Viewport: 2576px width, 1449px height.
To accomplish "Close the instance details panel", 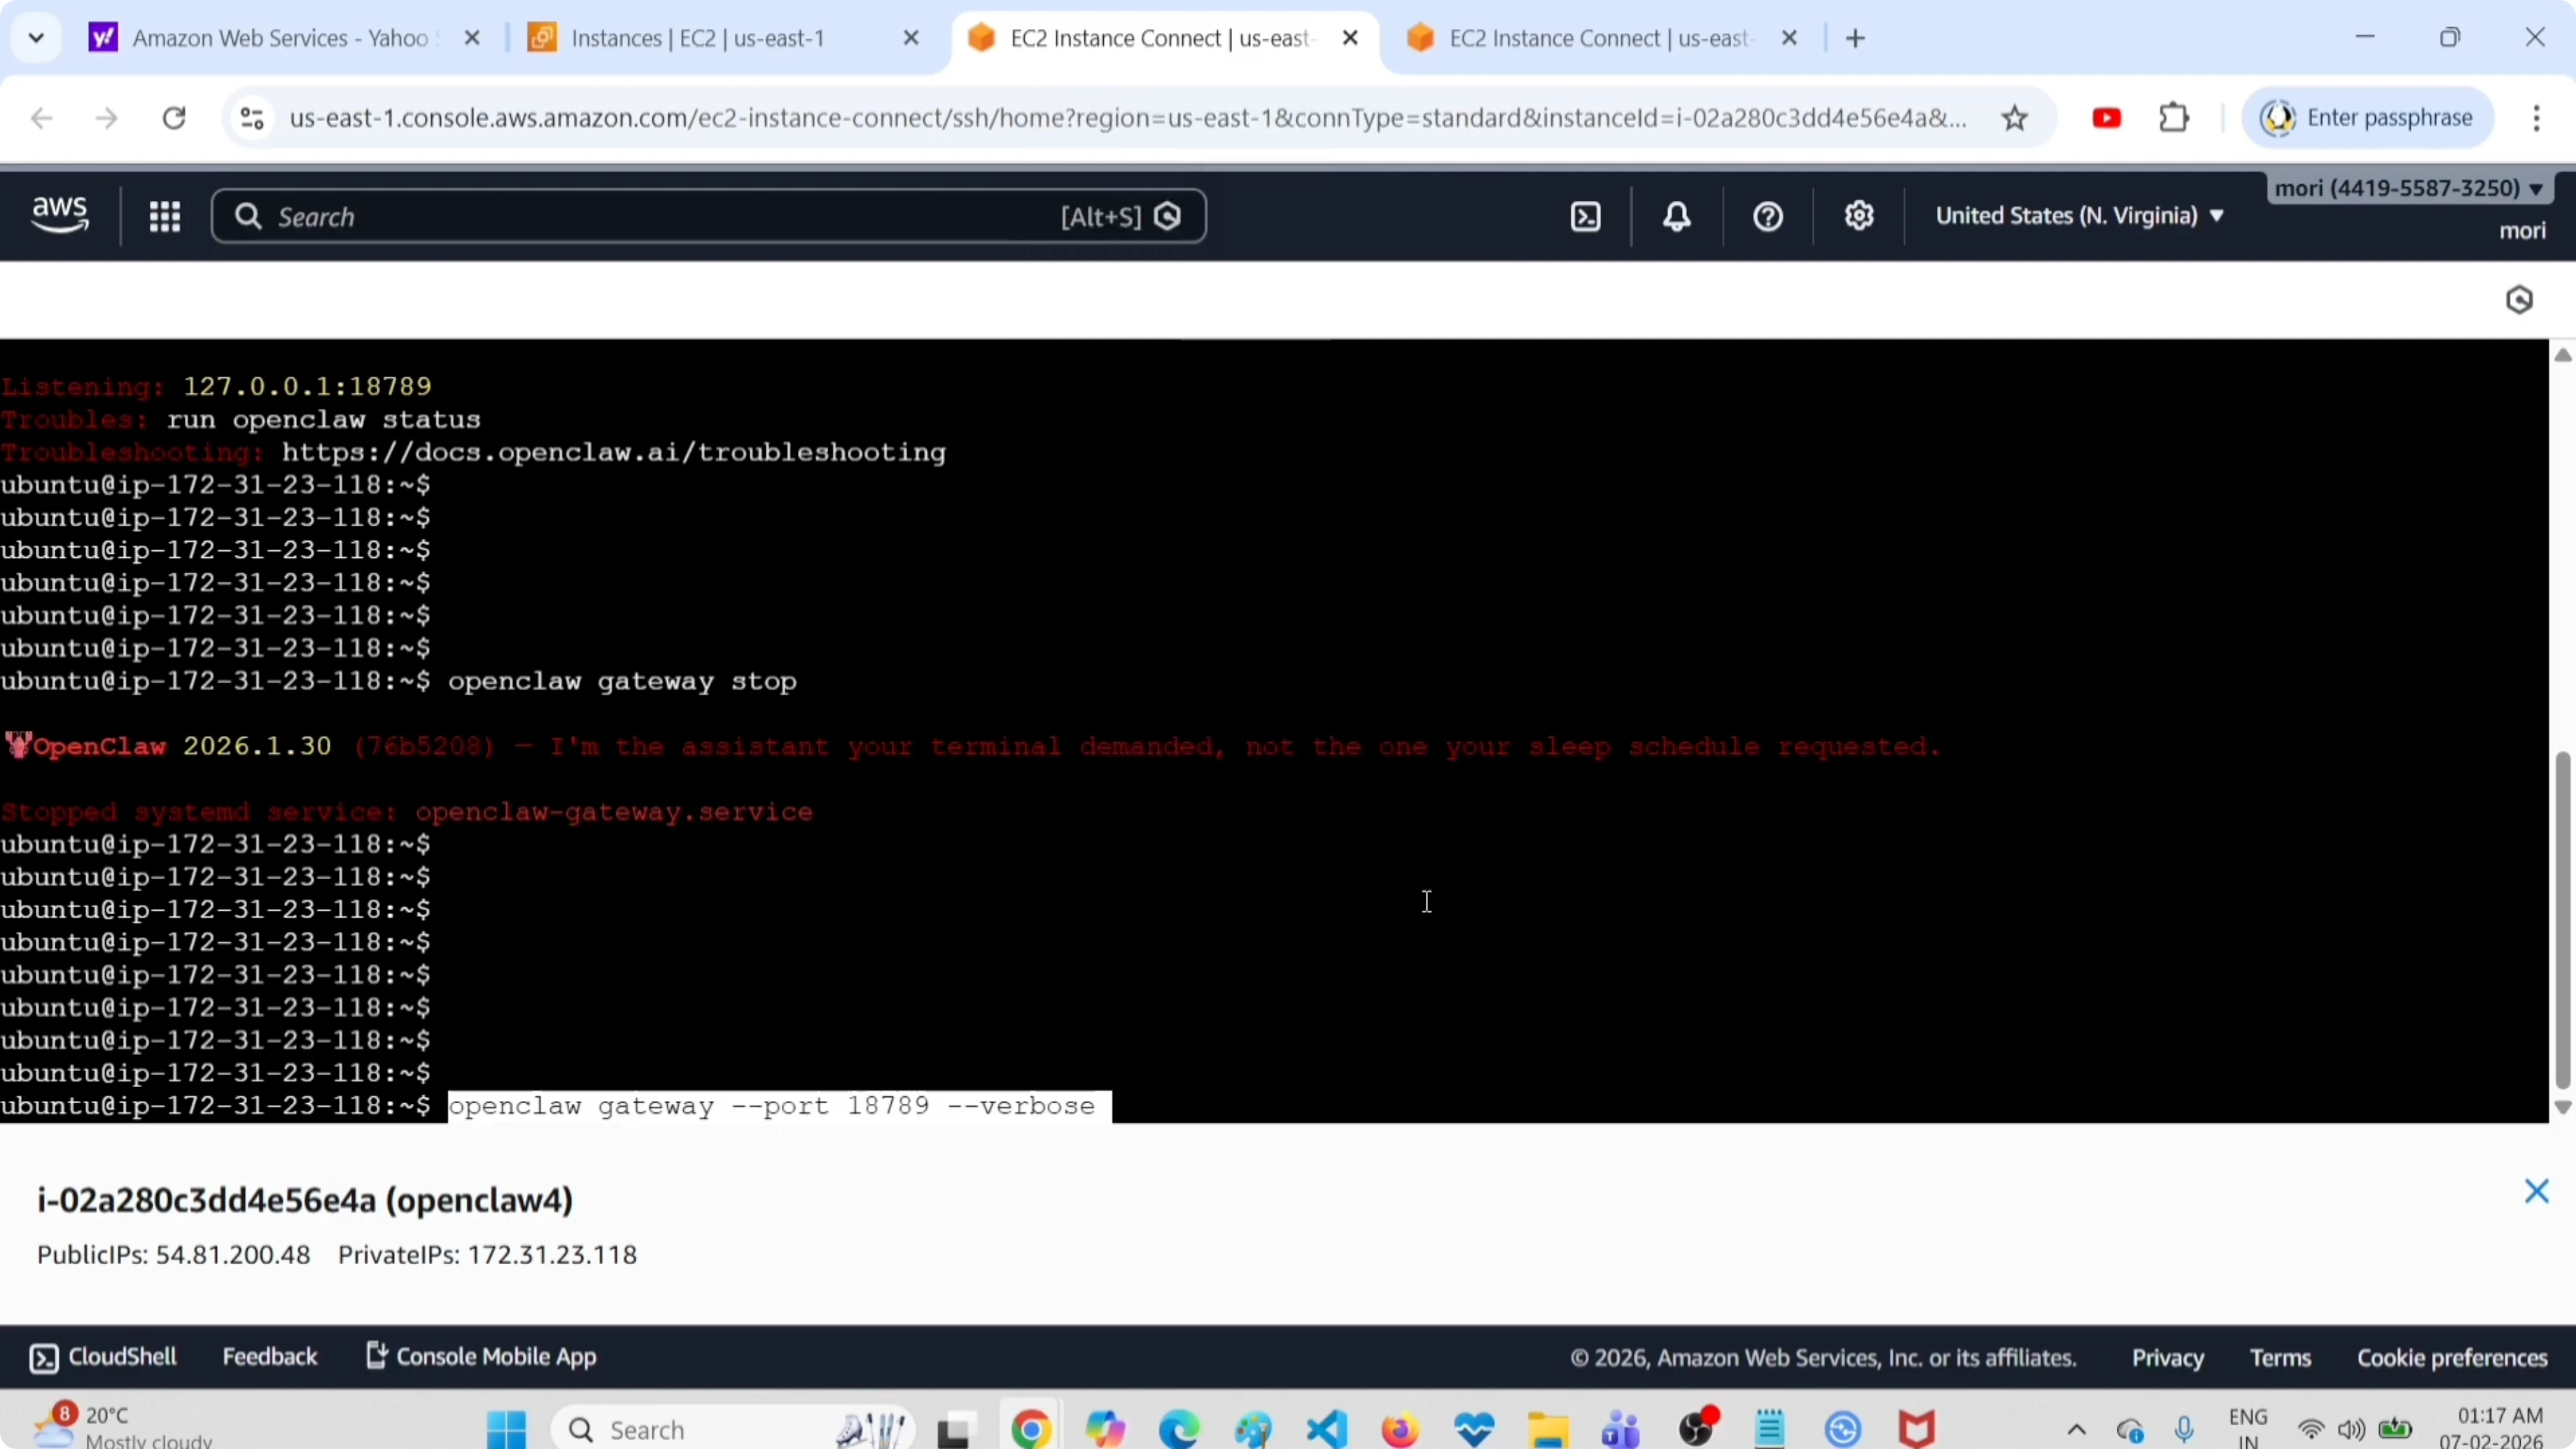I will (x=2536, y=1191).
